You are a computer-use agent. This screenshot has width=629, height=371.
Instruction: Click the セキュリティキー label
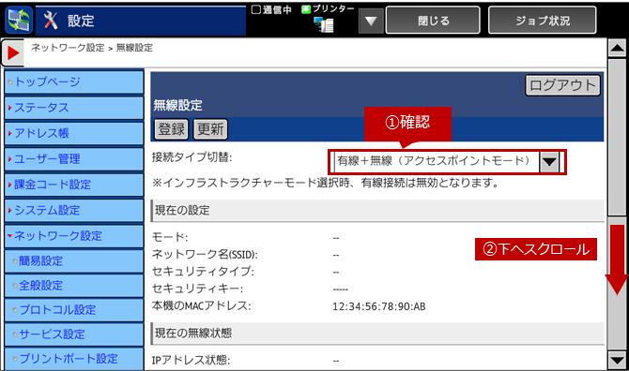coord(197,289)
